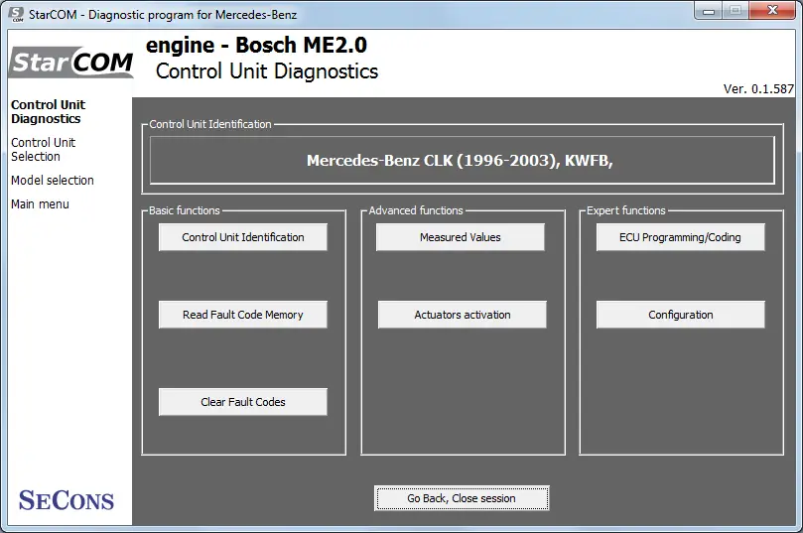Close the StarCOM window
Viewport: 803px width, 533px height.
pyautogui.click(x=772, y=11)
